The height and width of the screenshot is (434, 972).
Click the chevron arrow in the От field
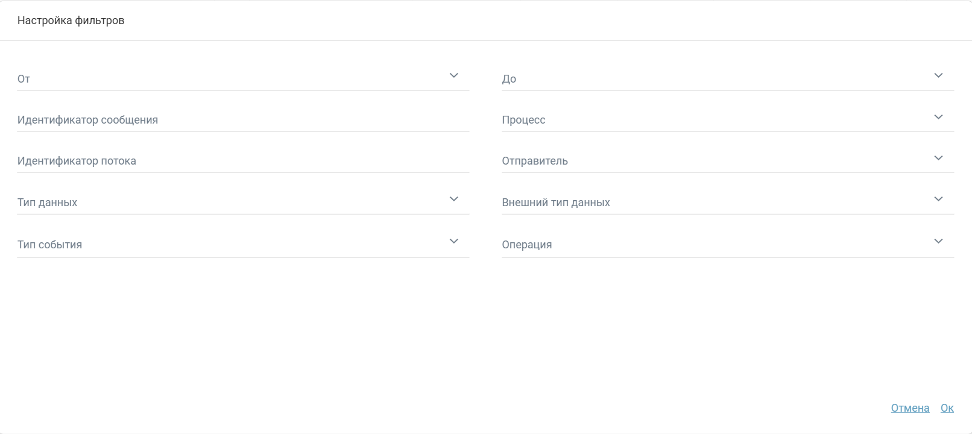coord(454,76)
